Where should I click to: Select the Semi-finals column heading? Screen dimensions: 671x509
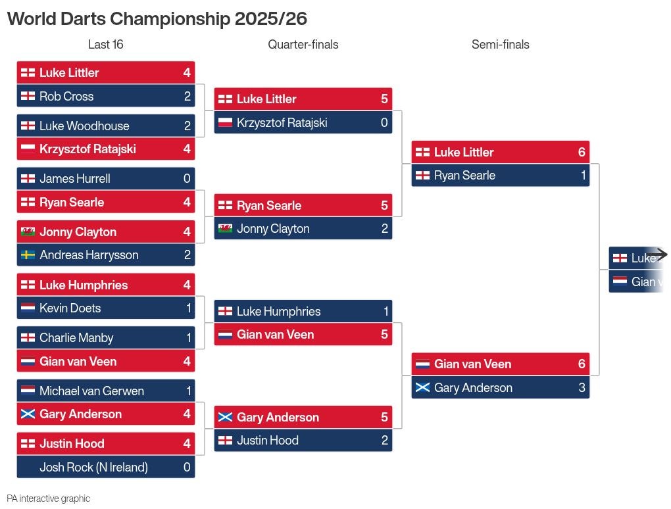500,45
